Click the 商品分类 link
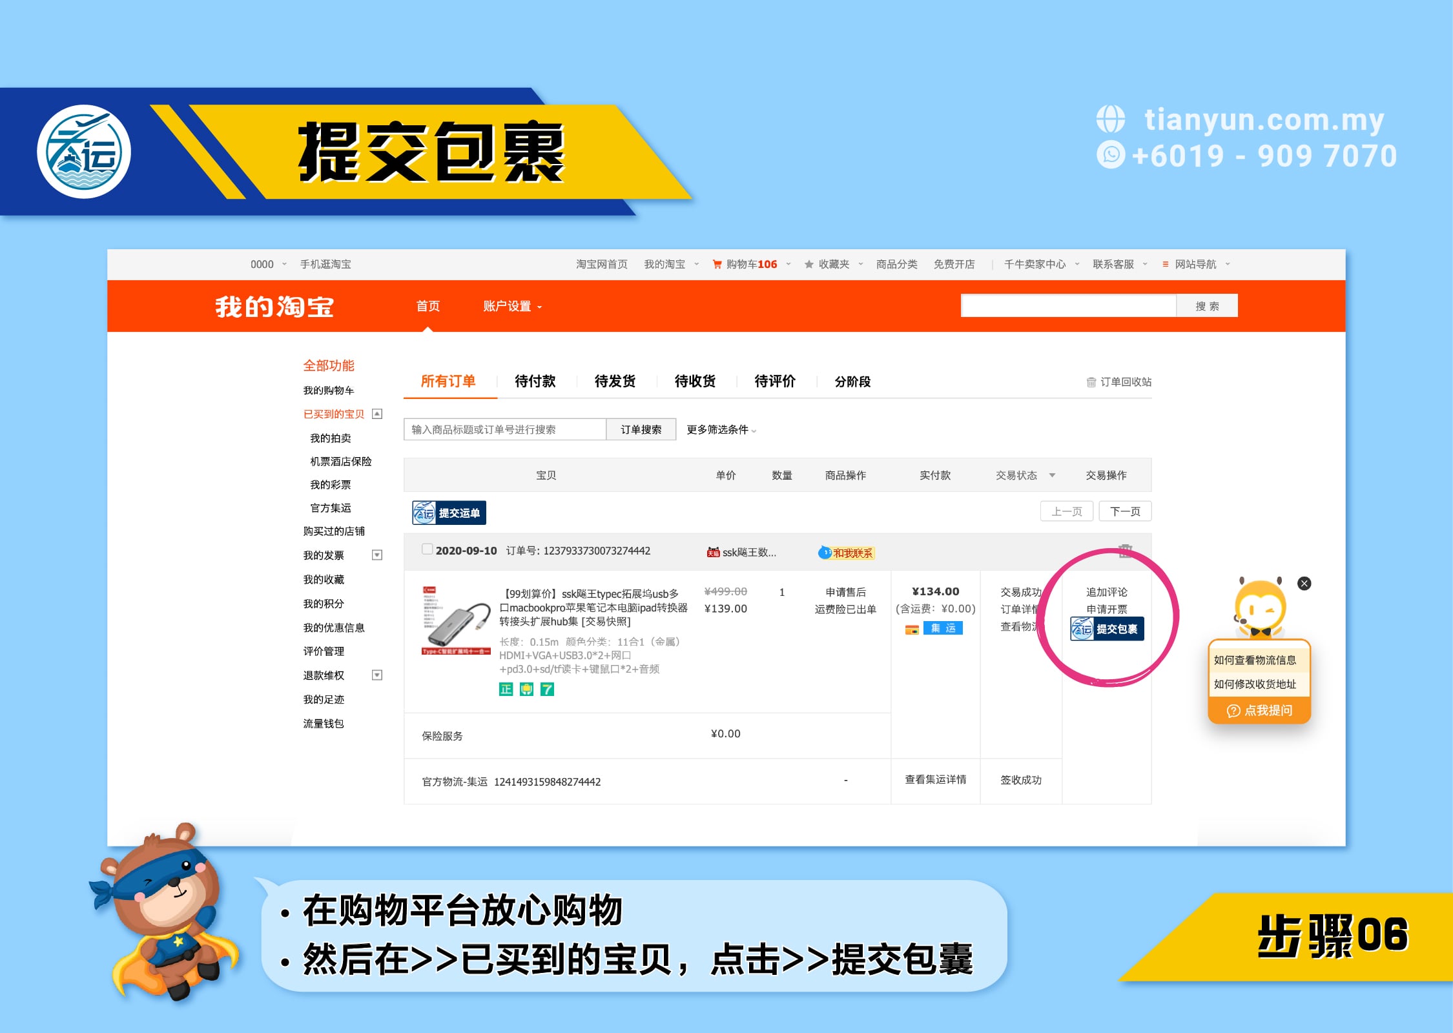 pyautogui.click(x=896, y=264)
